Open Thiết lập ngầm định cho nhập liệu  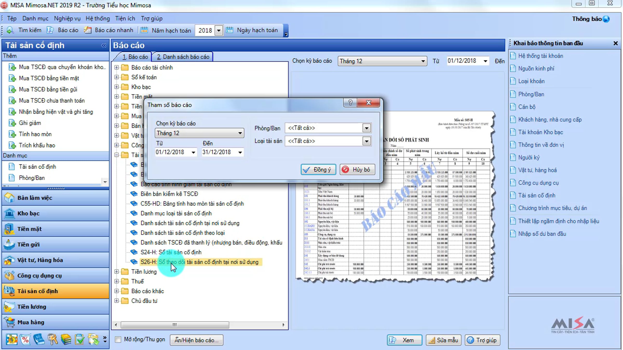point(559,221)
